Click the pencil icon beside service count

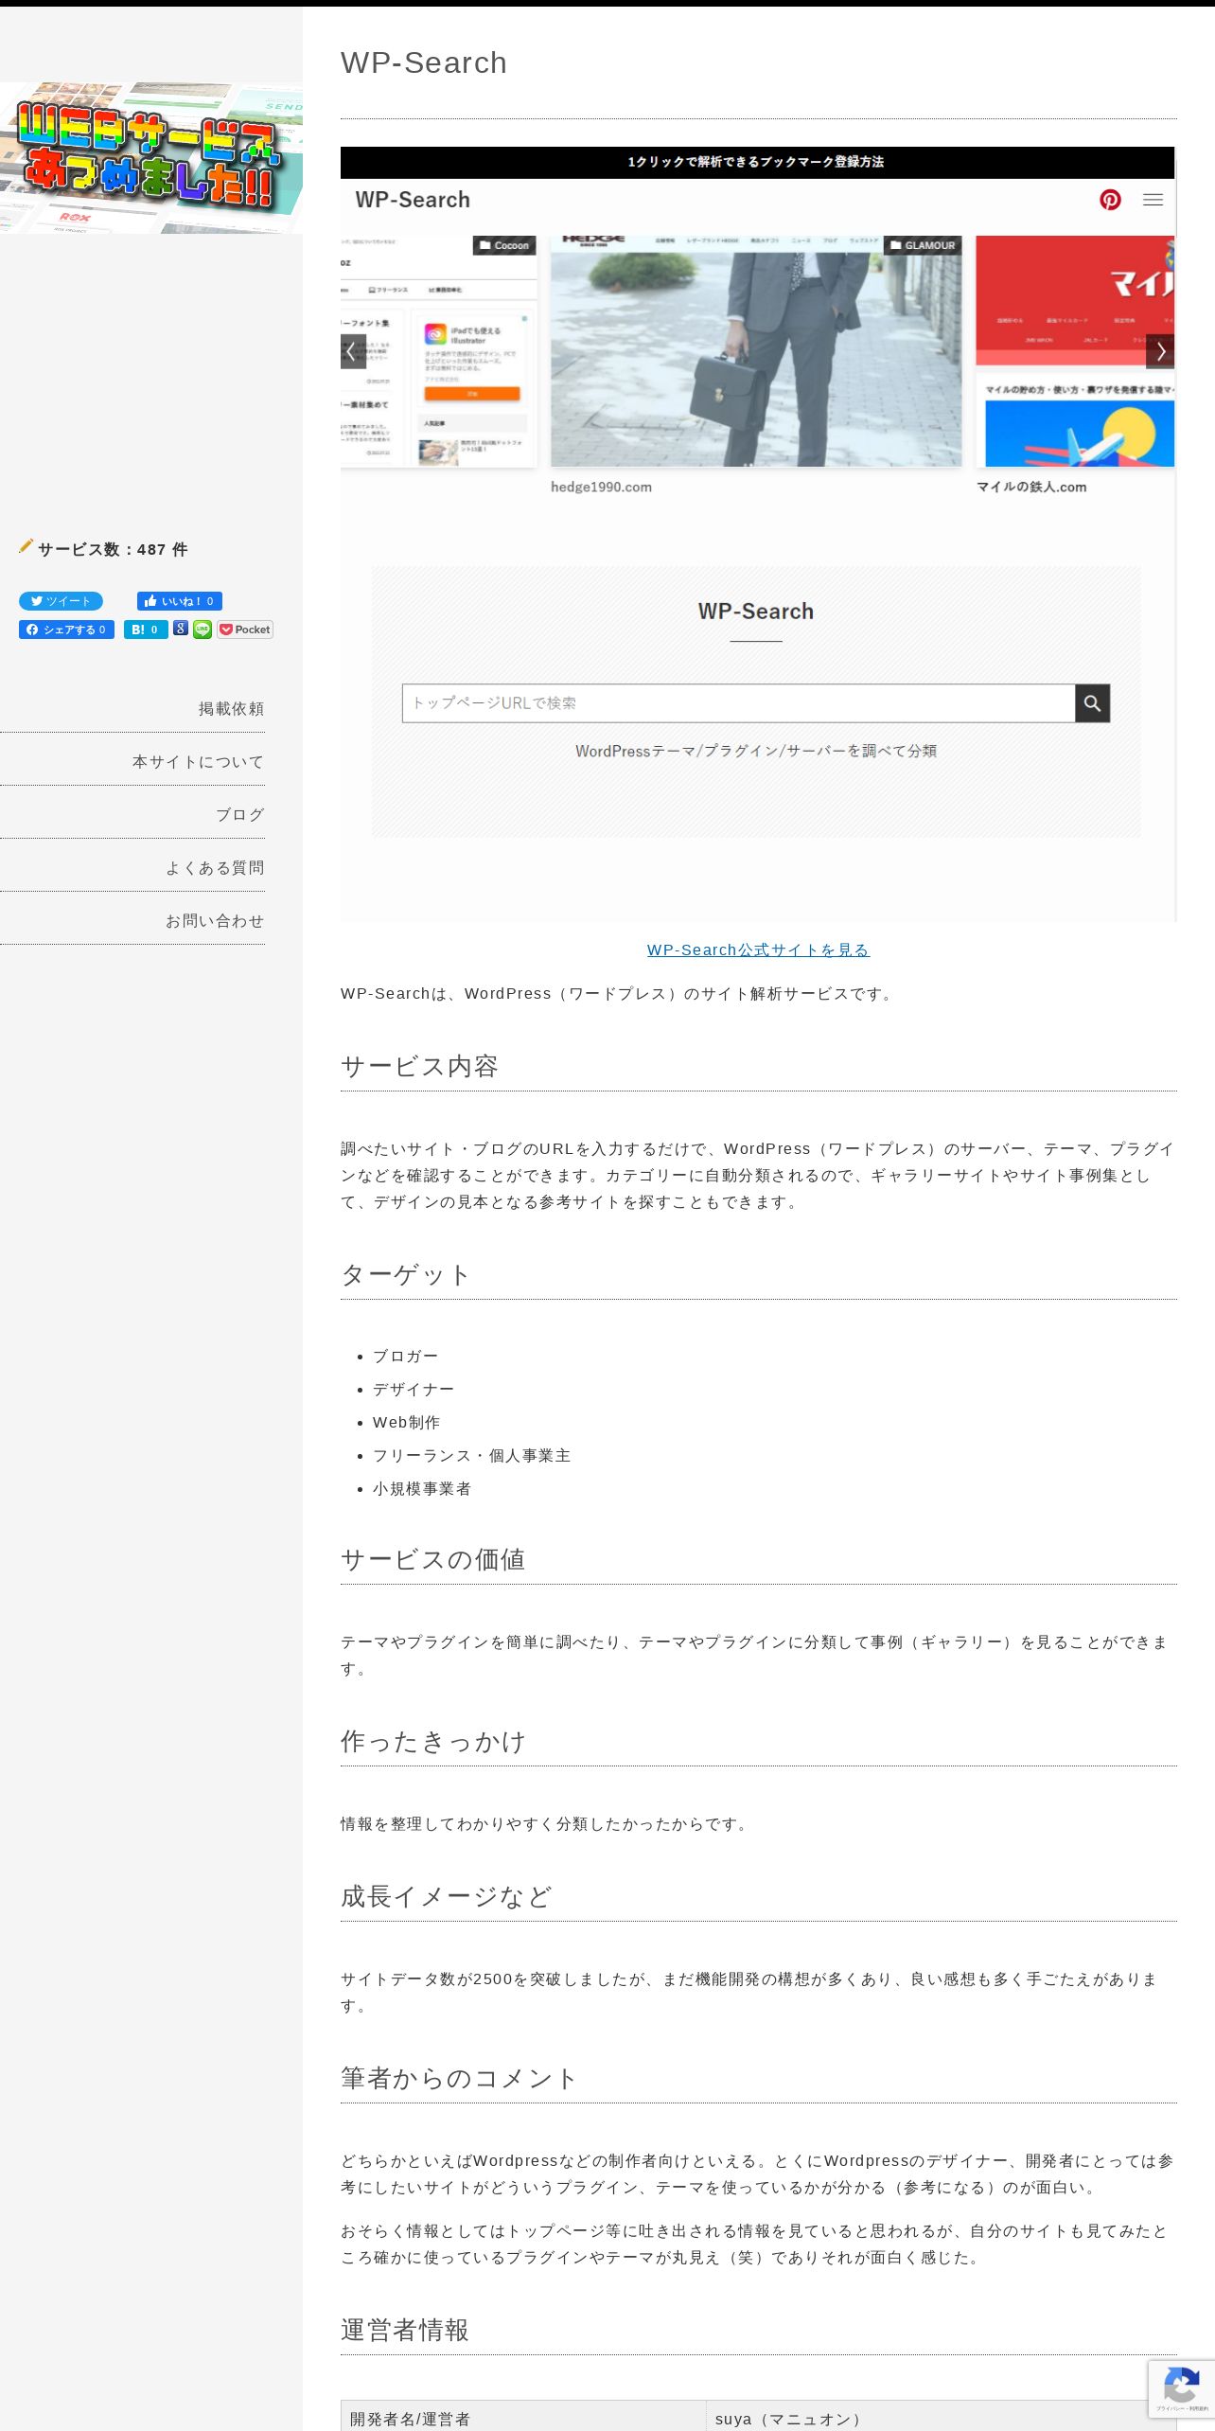[26, 546]
